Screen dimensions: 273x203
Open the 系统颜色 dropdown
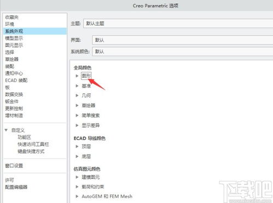click(x=182, y=51)
